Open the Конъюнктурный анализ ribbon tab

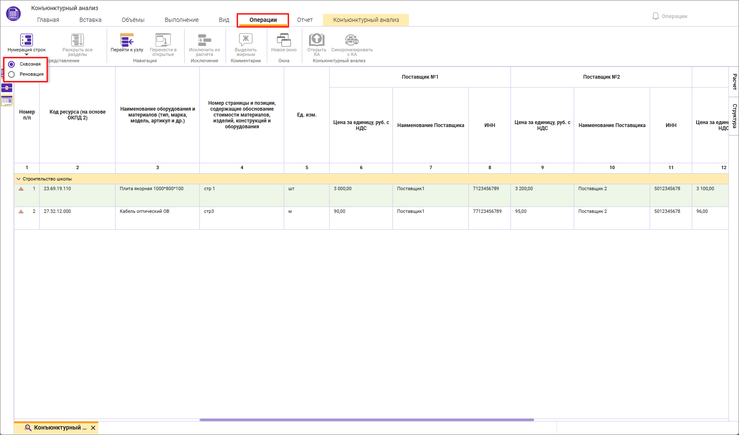tap(366, 20)
